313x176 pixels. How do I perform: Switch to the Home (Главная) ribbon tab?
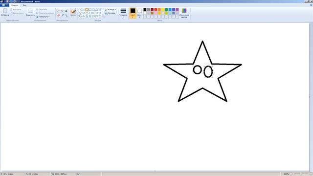click(15, 5)
